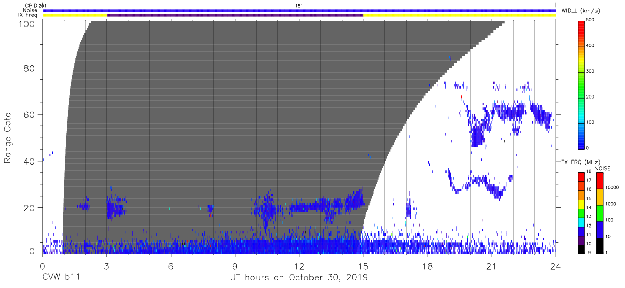625x288 pixels.
Task: Click the '9' tick on the UT hours axis
Action: coord(235,266)
